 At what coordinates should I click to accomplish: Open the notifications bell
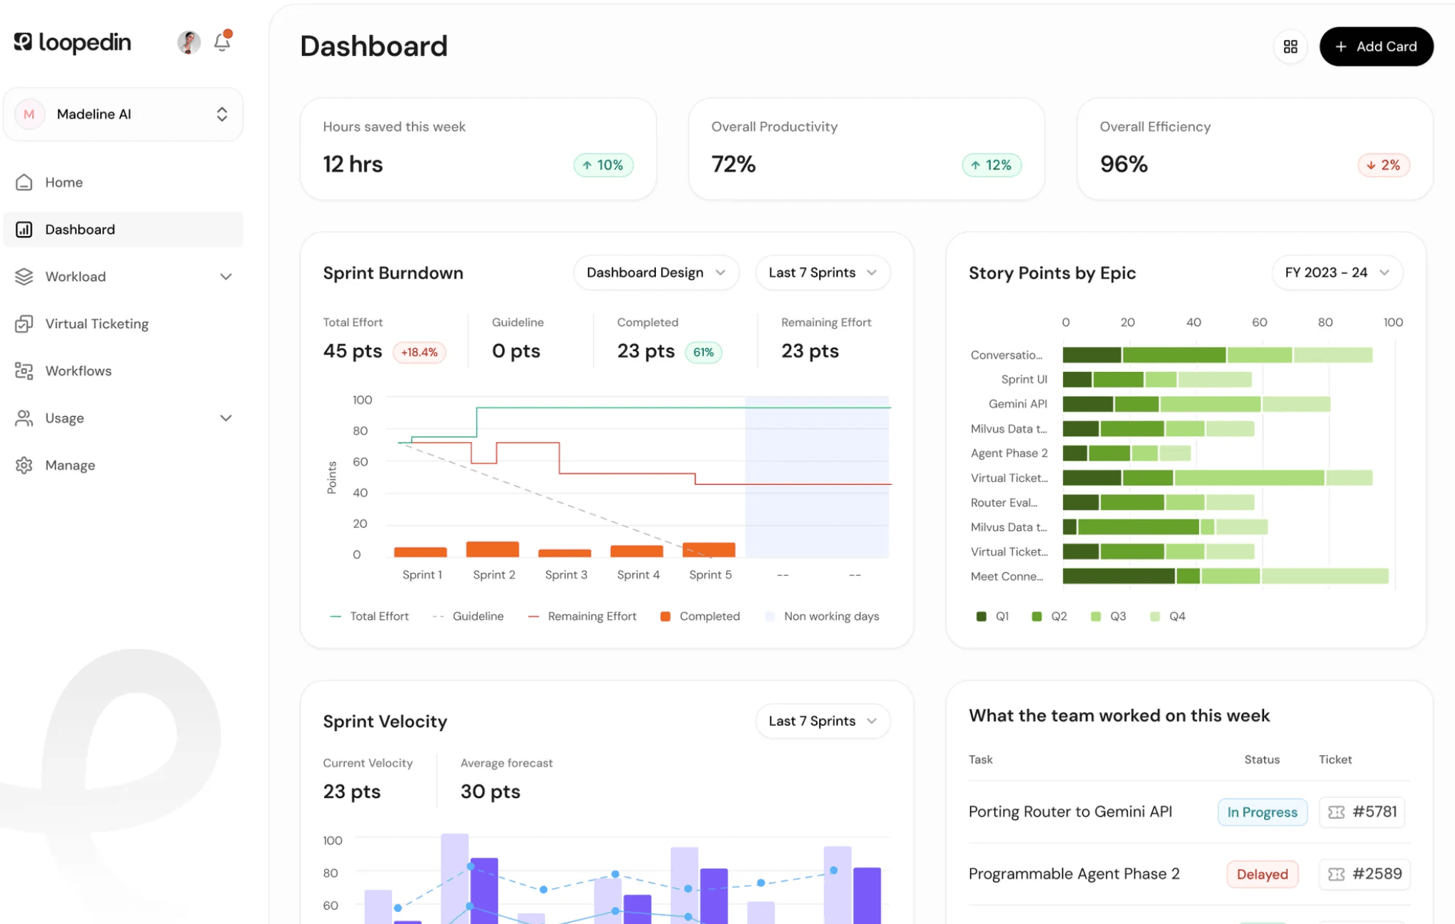pos(222,41)
